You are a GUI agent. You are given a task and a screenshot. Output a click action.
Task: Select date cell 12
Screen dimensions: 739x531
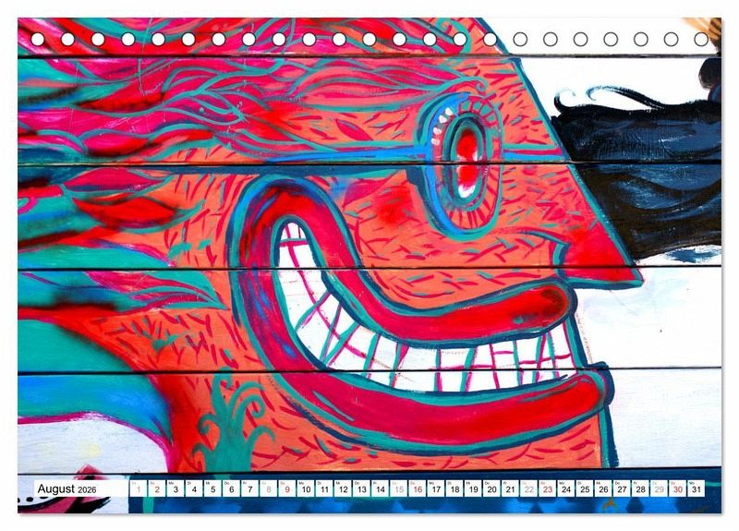click(343, 489)
